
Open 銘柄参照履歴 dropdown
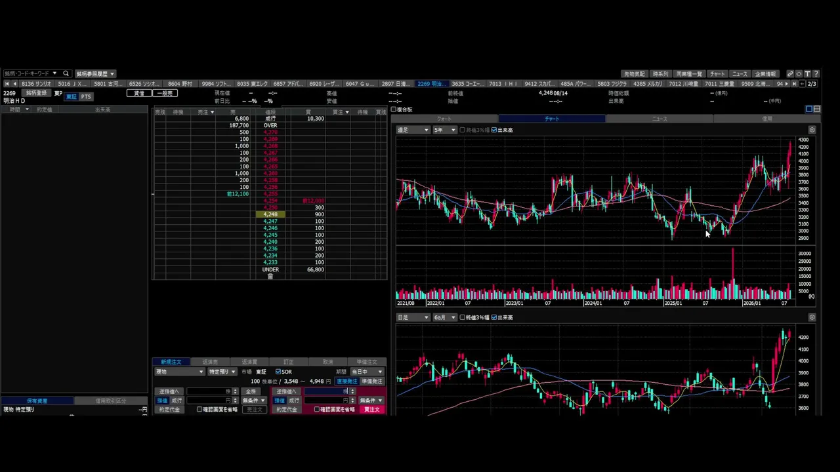pos(95,73)
